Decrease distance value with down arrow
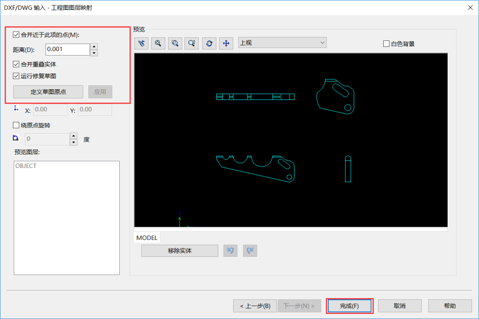This screenshot has height=319, width=479. point(94,53)
